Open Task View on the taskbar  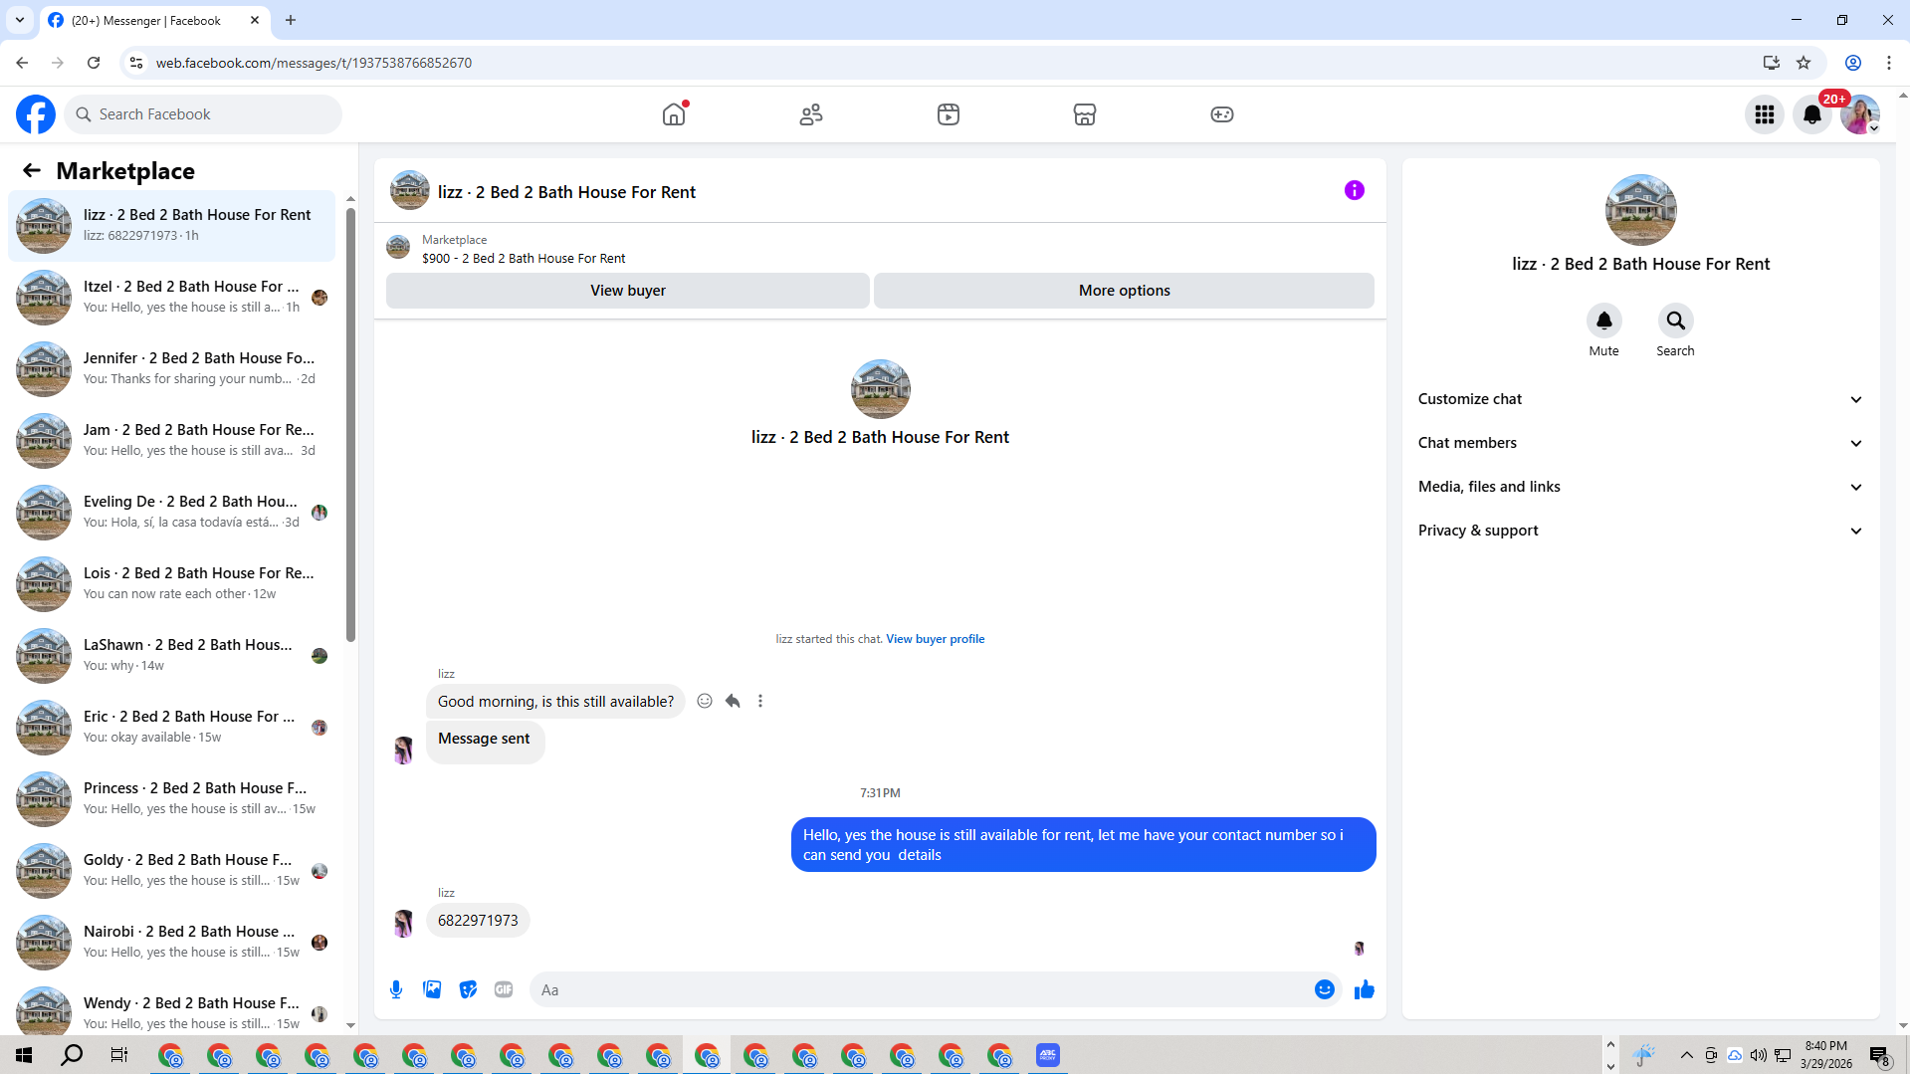[119, 1055]
